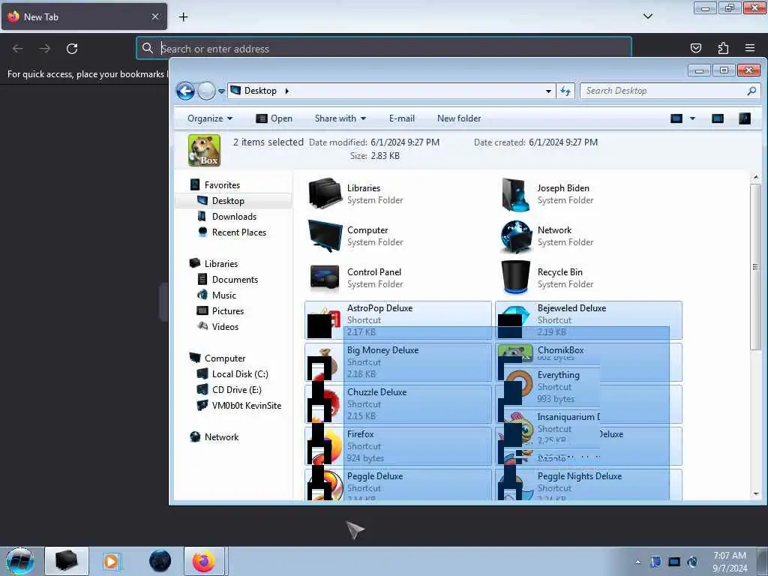The height and width of the screenshot is (576, 768).
Task: Select Computer in the navigation pane
Action: (225, 358)
